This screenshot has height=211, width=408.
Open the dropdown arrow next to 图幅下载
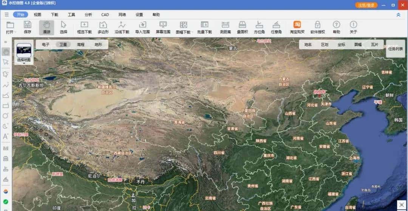tap(193, 32)
